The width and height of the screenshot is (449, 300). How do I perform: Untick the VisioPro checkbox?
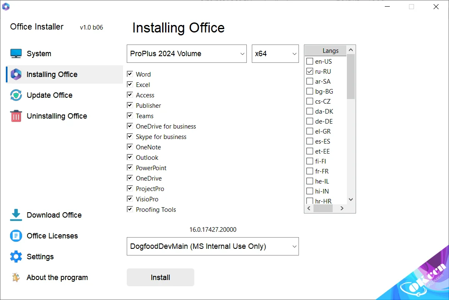pyautogui.click(x=130, y=199)
